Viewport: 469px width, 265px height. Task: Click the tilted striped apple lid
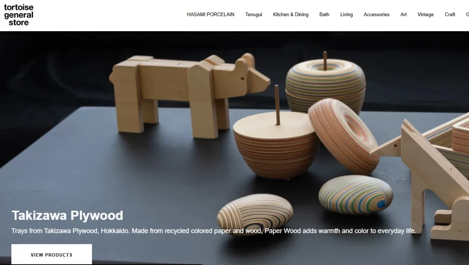click(x=344, y=136)
